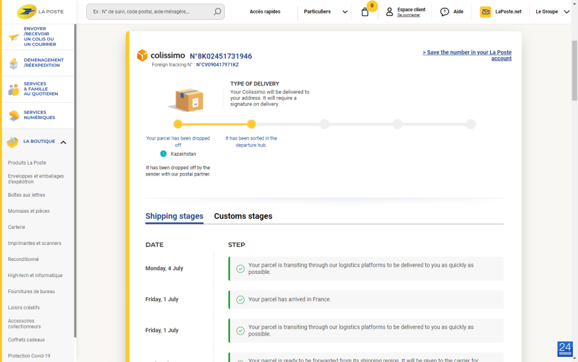
Task: Click the green checkmark for Monday, 4 July
Action: click(x=240, y=269)
